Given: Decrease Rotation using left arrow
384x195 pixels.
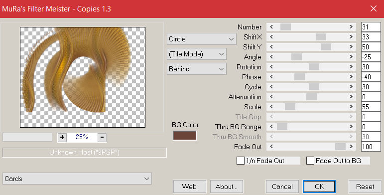Looking at the screenshot, I should point(271,67).
